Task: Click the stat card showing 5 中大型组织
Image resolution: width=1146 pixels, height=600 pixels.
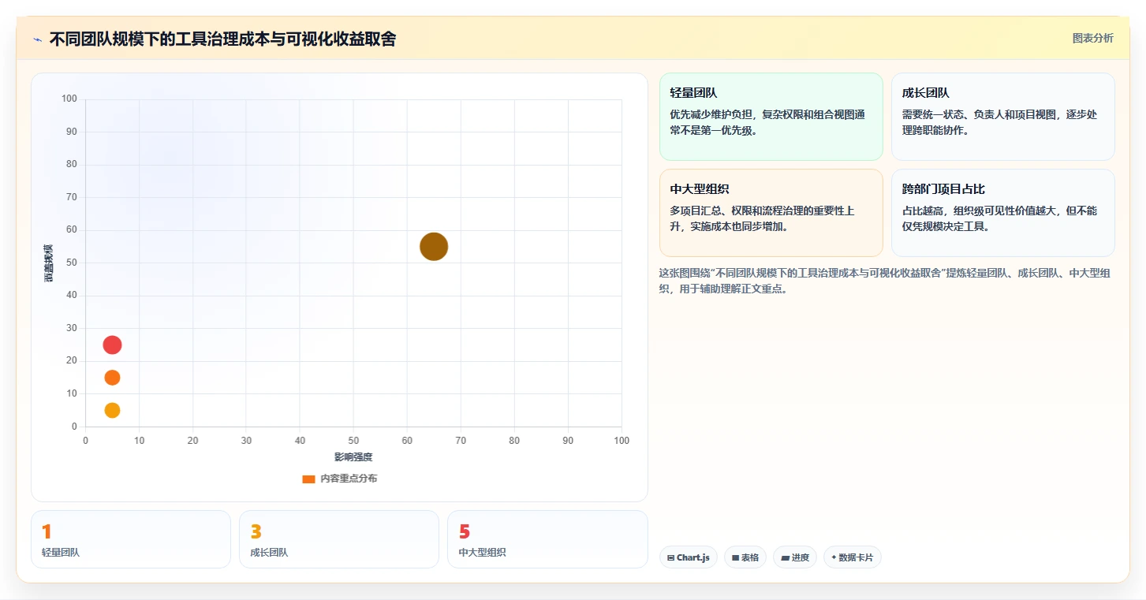Action: point(547,539)
